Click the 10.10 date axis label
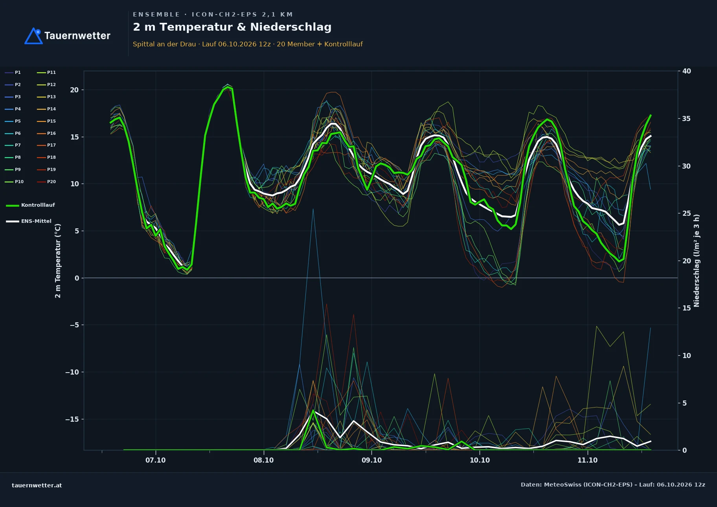Viewport: 717px width, 507px height. point(480,460)
